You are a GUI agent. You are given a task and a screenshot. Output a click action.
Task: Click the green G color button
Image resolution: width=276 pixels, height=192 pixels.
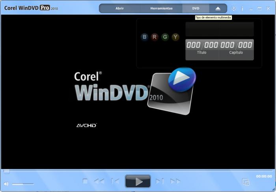pos(165,37)
